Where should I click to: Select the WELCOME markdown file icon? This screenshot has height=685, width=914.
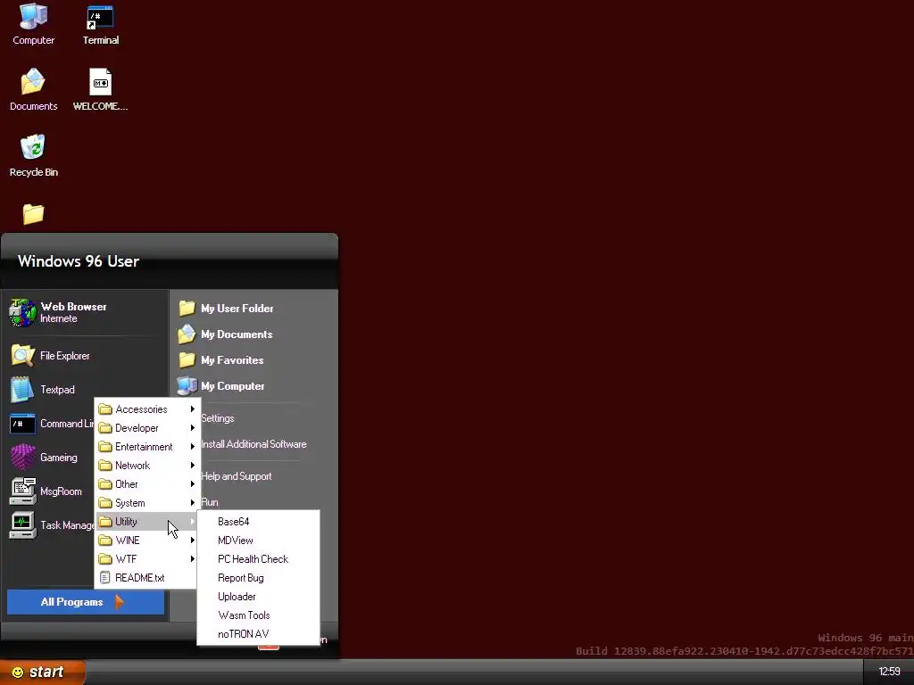(100, 90)
